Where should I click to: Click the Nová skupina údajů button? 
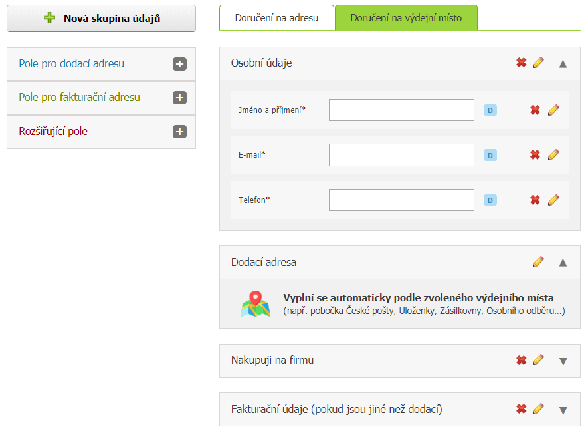click(x=101, y=19)
